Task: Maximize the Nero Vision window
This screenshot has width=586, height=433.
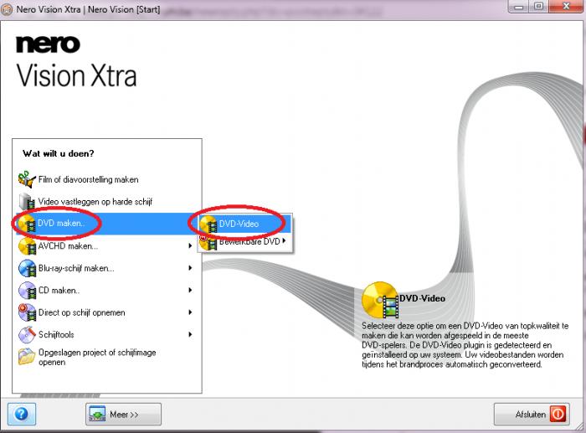Action: [x=538, y=7]
